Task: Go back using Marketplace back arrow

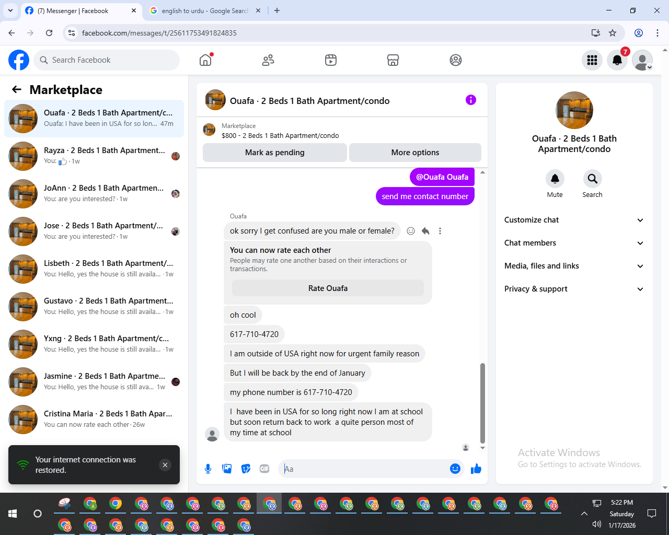Action: point(17,90)
